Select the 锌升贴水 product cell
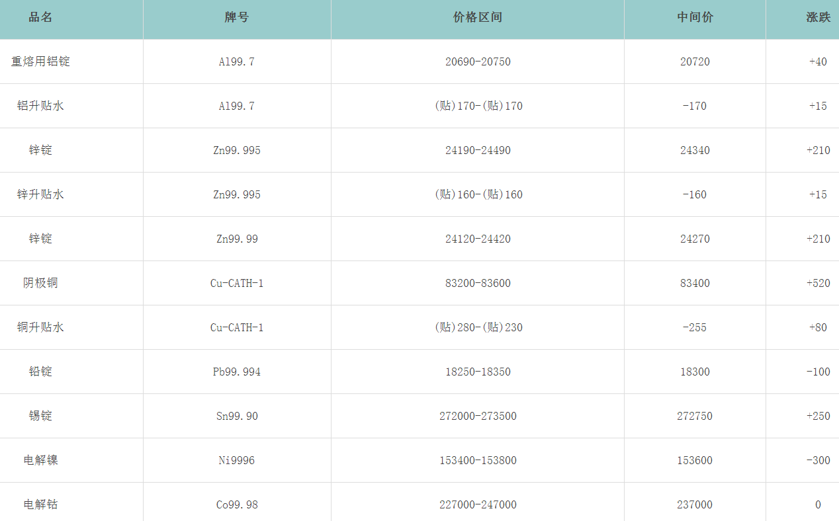This screenshot has width=839, height=521. [40, 194]
